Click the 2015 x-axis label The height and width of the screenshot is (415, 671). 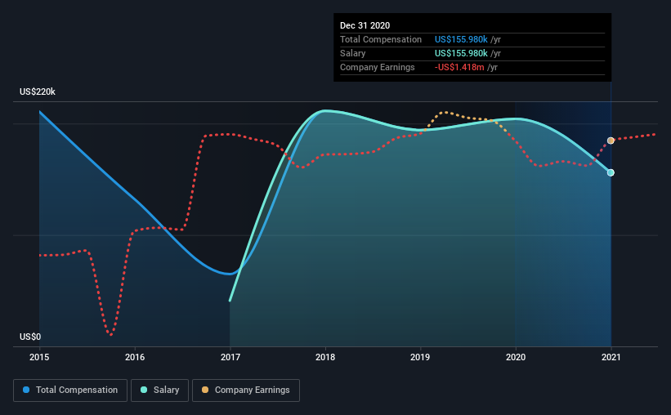coord(39,357)
